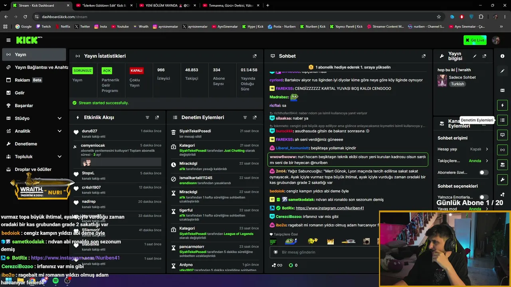This screenshot has height=287, width=511.
Task: Click the Go Live button
Action: (x=475, y=40)
